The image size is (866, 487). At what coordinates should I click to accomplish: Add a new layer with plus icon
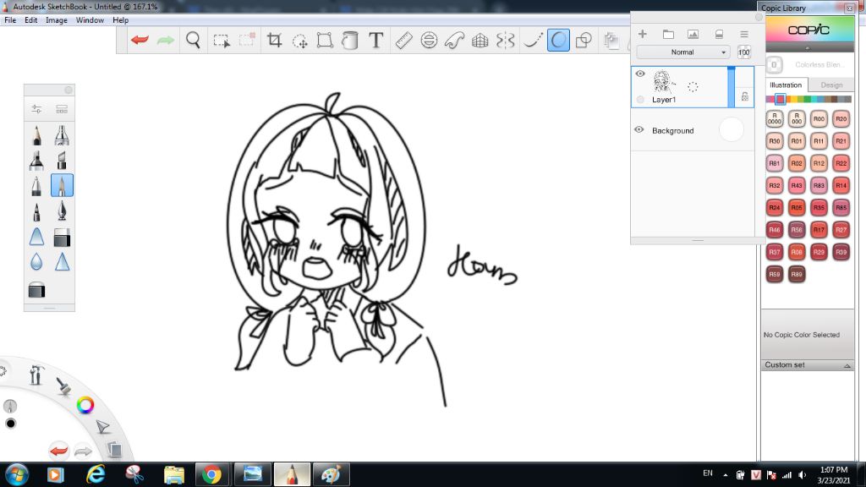643,34
